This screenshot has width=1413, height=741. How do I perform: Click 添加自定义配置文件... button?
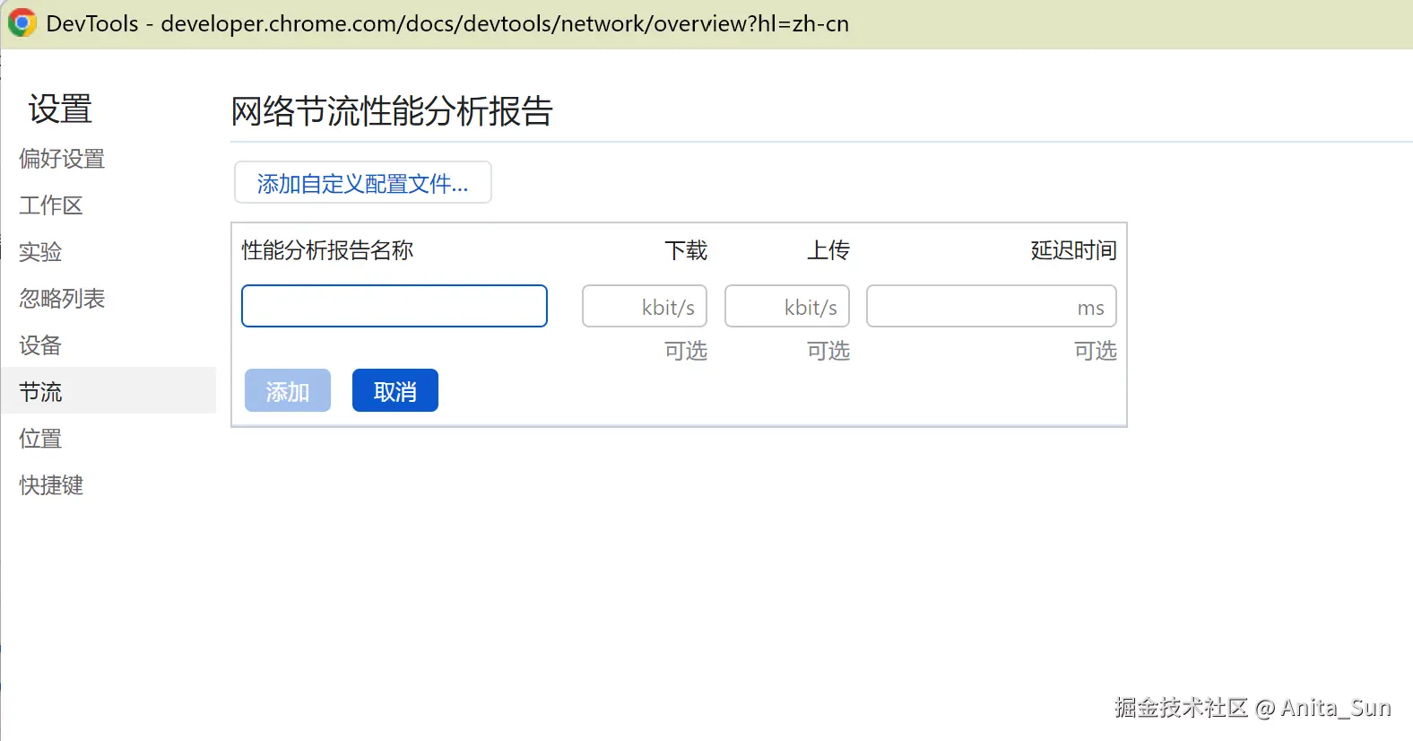pyautogui.click(x=362, y=183)
